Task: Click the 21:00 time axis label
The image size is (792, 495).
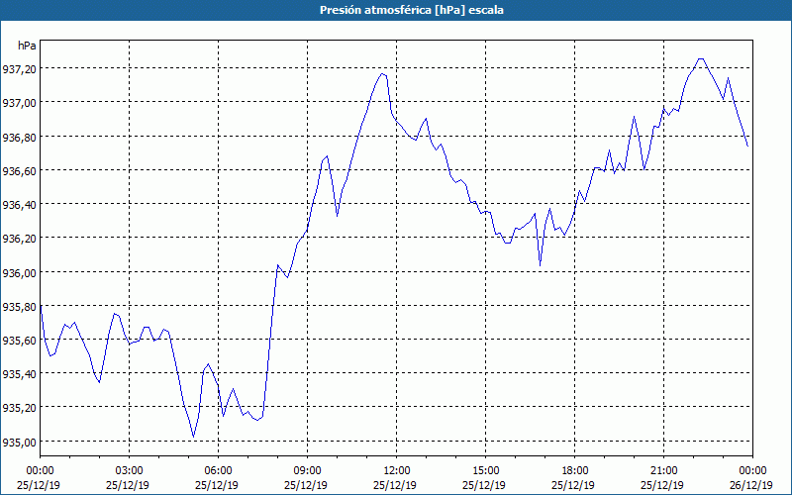Action: click(x=663, y=471)
